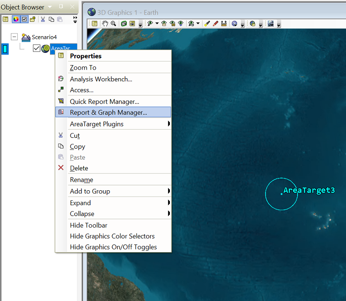Choose Zoom To in the context menu
This screenshot has height=301, width=346.
[113, 68]
